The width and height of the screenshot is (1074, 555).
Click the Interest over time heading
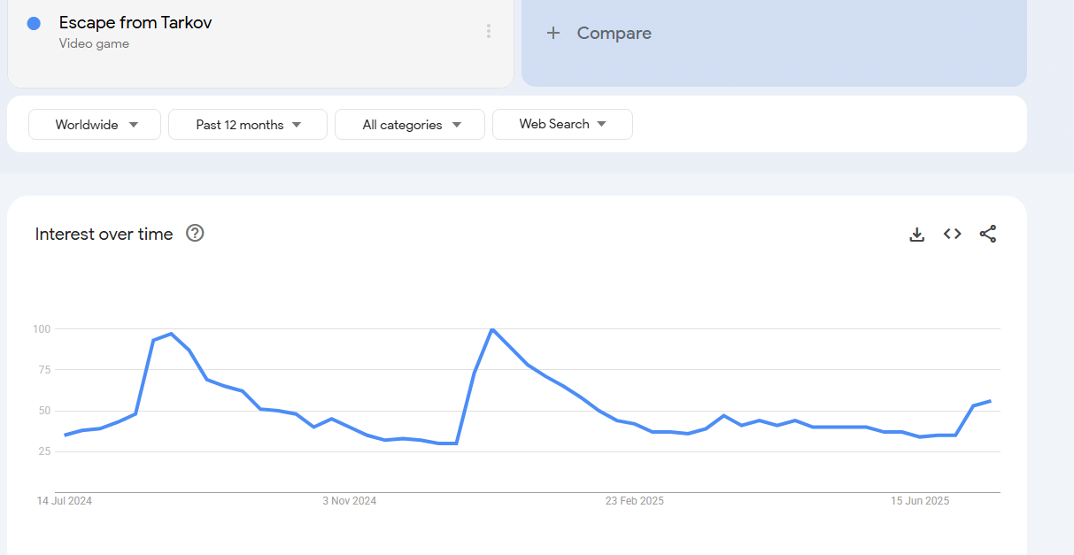click(x=104, y=235)
